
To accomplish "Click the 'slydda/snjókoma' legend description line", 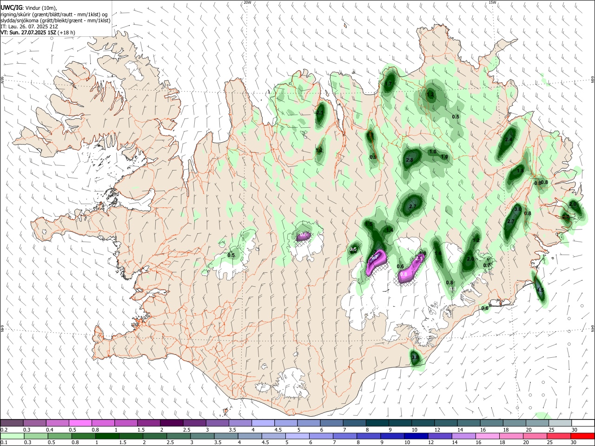I will (55, 20).
